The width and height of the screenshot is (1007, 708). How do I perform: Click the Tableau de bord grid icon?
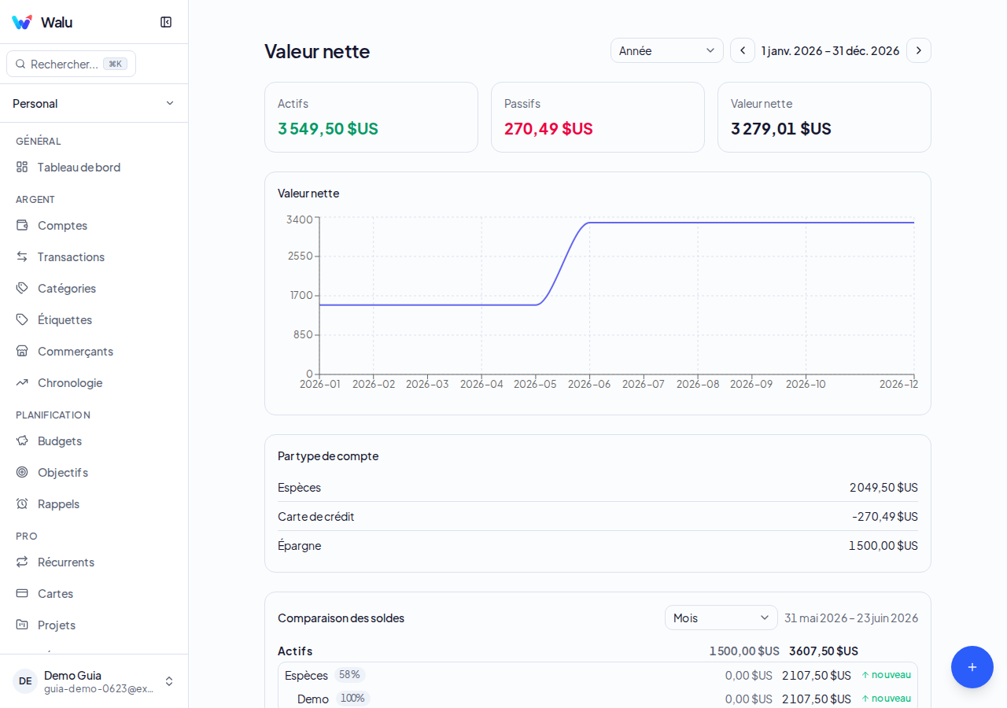(22, 167)
